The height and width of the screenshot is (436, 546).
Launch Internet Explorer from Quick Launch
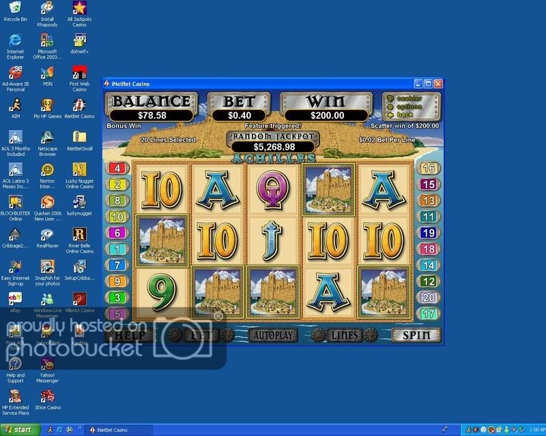pyautogui.click(x=59, y=430)
